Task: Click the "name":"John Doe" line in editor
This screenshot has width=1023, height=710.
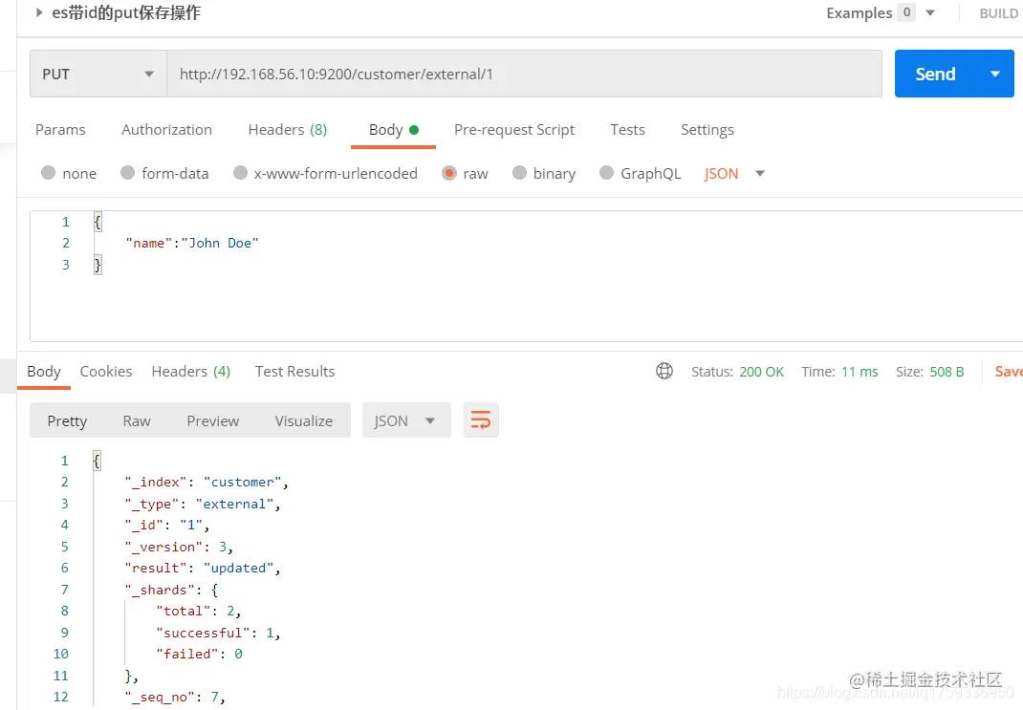Action: 192,243
